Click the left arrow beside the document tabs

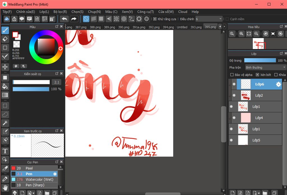(220, 27)
